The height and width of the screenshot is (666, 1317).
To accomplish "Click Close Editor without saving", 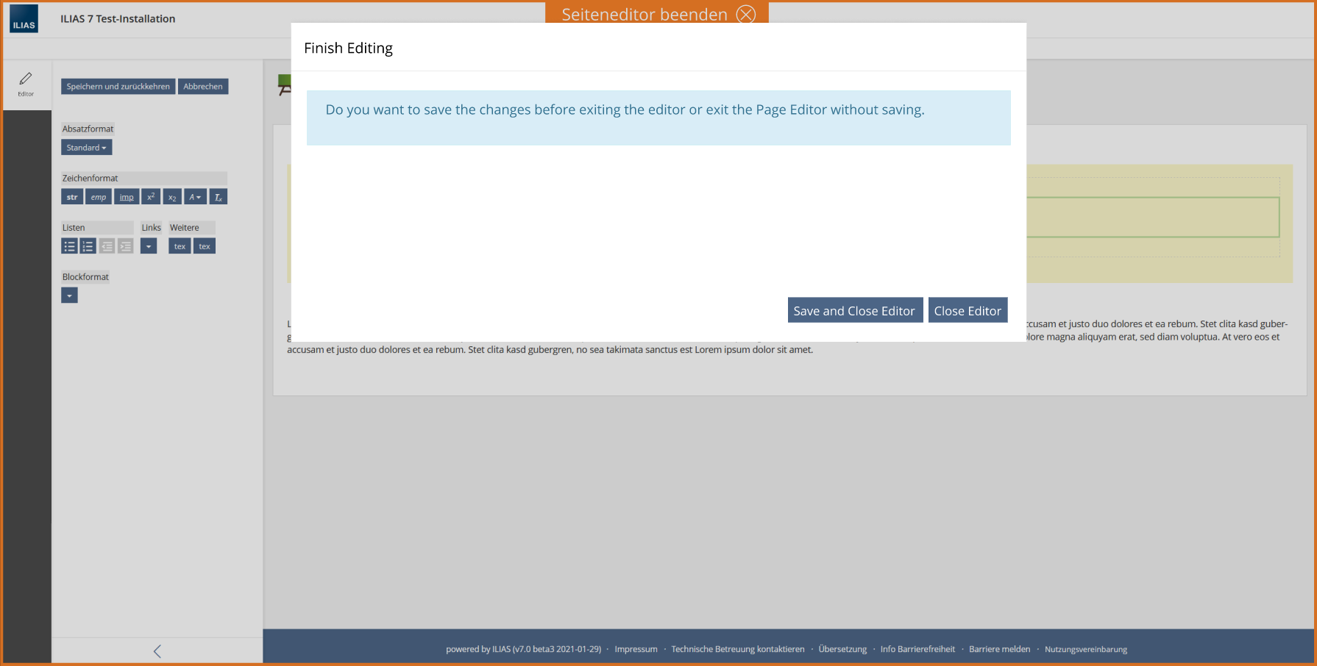I will [x=968, y=311].
